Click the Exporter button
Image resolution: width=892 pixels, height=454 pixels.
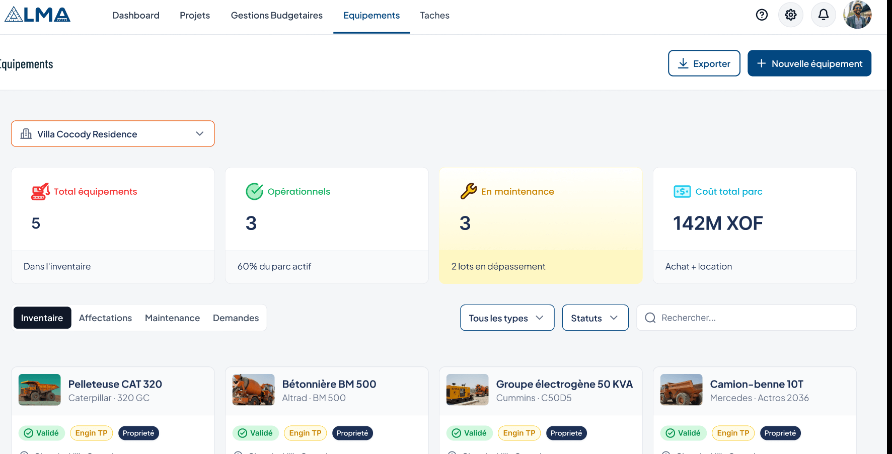pyautogui.click(x=704, y=63)
